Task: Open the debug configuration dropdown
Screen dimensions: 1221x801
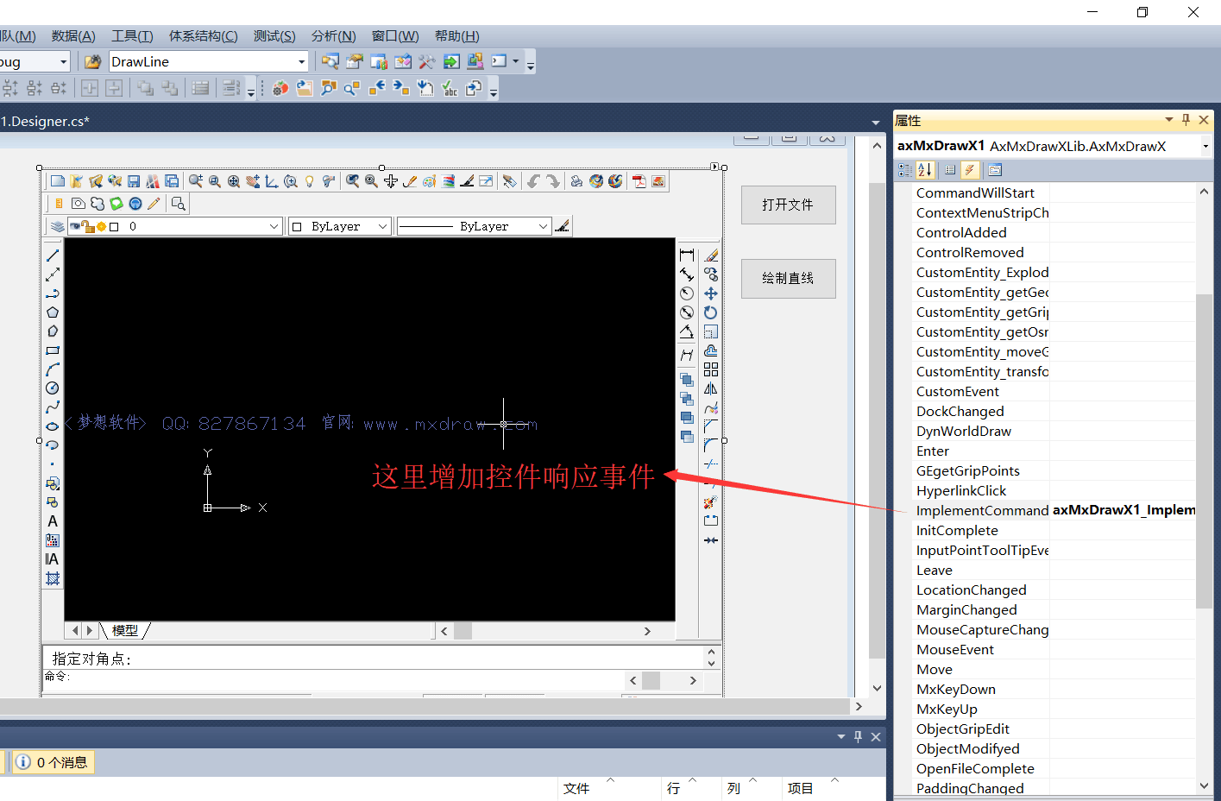Action: (63, 61)
